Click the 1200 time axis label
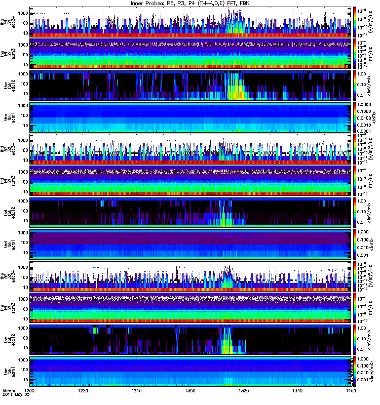Viewport: 380px width, 405px height. click(x=29, y=391)
